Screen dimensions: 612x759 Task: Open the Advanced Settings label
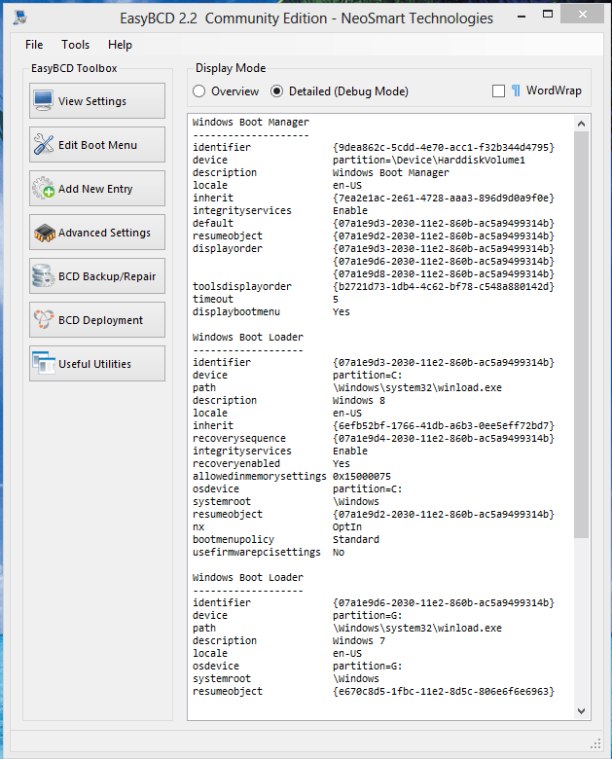[x=104, y=233]
